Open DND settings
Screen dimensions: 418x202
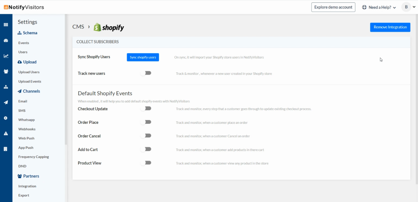click(22, 166)
